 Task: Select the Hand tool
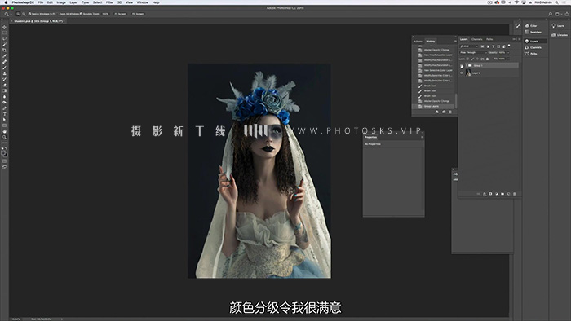4,131
